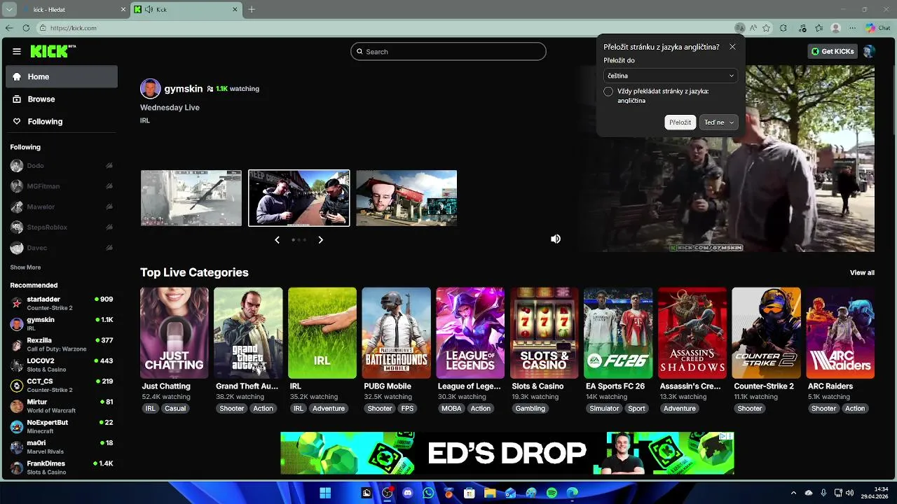Screen dimensions: 897x504
Task: Select gas station featured stream thumbnail
Action: point(406,198)
